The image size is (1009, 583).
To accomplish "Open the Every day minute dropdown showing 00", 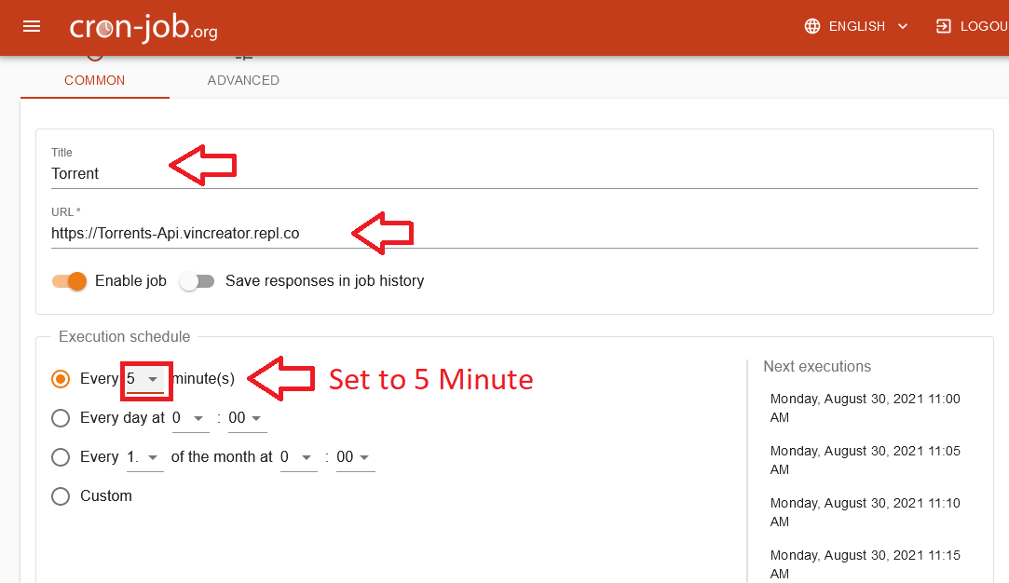I will coord(247,418).
